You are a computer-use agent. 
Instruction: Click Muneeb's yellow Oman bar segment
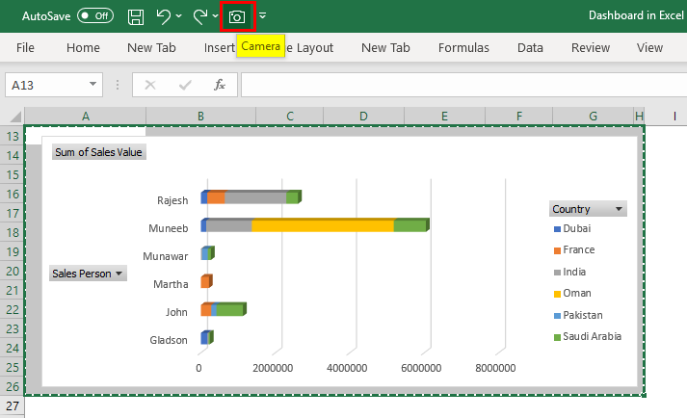(x=323, y=225)
